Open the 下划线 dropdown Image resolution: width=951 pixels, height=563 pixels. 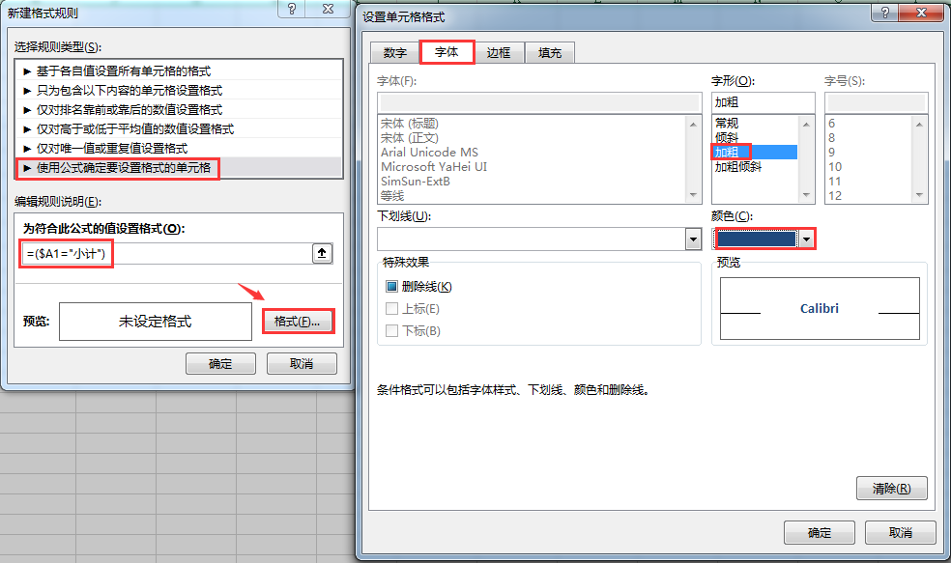click(693, 239)
